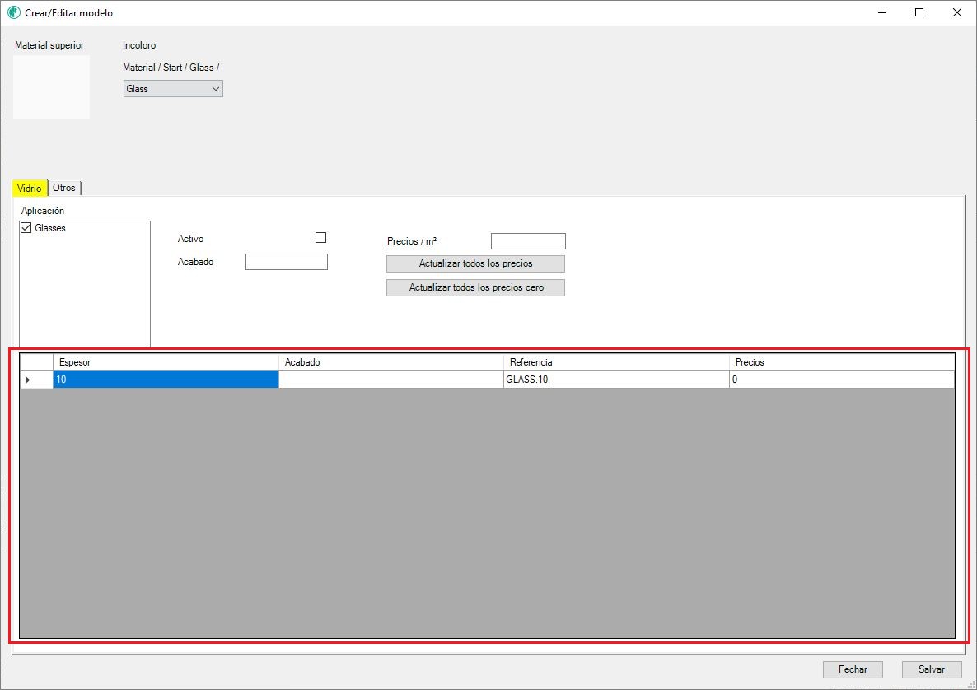Screen dimensions: 977x690
Task: Close the Crear/Editar modelo window
Action: (957, 12)
